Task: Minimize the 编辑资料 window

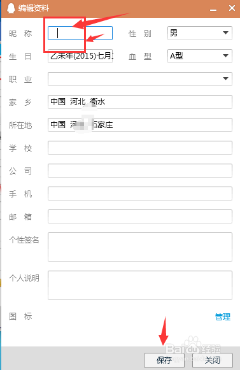Action: pos(213,9)
